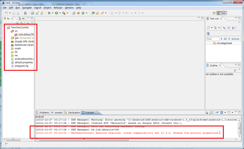
Task: Switch to the Problems tab
Action: point(42,113)
